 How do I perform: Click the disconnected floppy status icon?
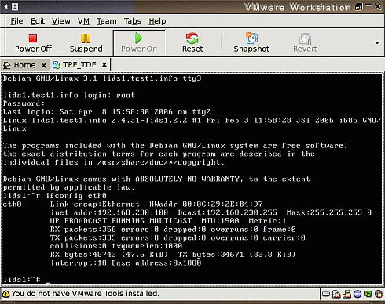click(x=347, y=295)
